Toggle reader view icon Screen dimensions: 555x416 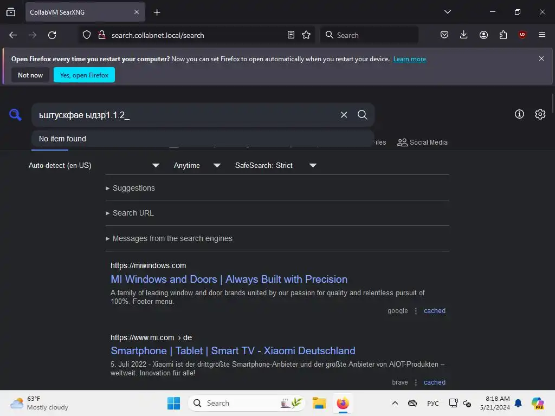(x=291, y=35)
